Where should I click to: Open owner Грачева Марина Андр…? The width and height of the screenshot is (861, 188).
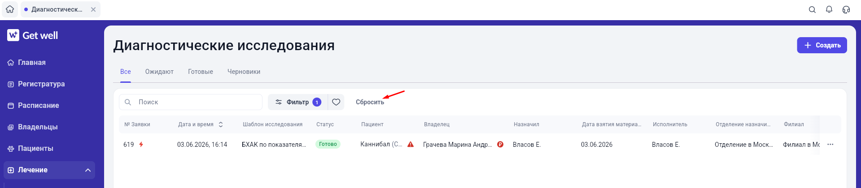click(457, 145)
